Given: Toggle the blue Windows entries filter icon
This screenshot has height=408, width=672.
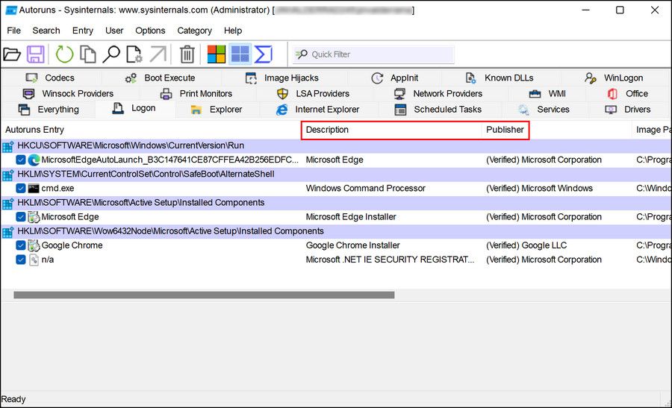Looking at the screenshot, I should 240,54.
